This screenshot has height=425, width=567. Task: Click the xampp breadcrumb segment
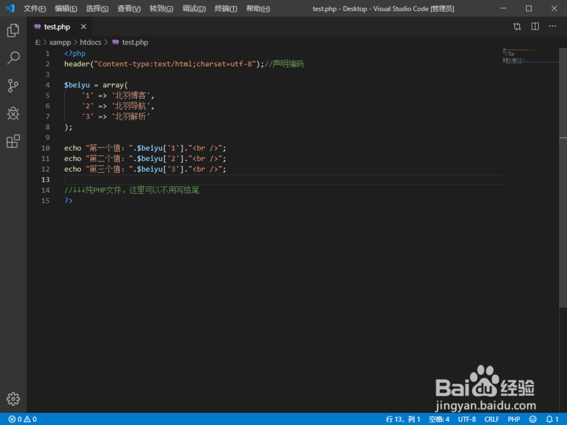[x=60, y=42]
